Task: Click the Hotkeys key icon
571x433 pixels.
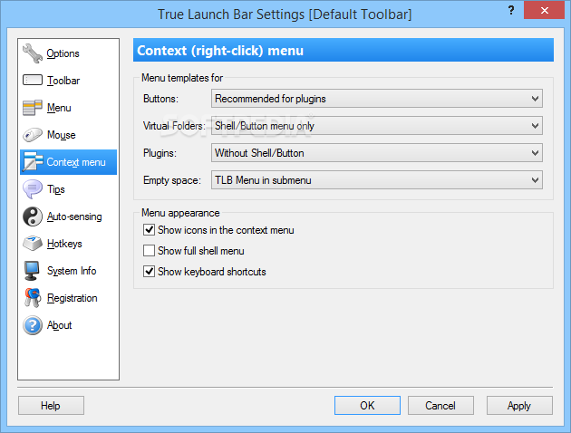Action: pyautogui.click(x=33, y=244)
